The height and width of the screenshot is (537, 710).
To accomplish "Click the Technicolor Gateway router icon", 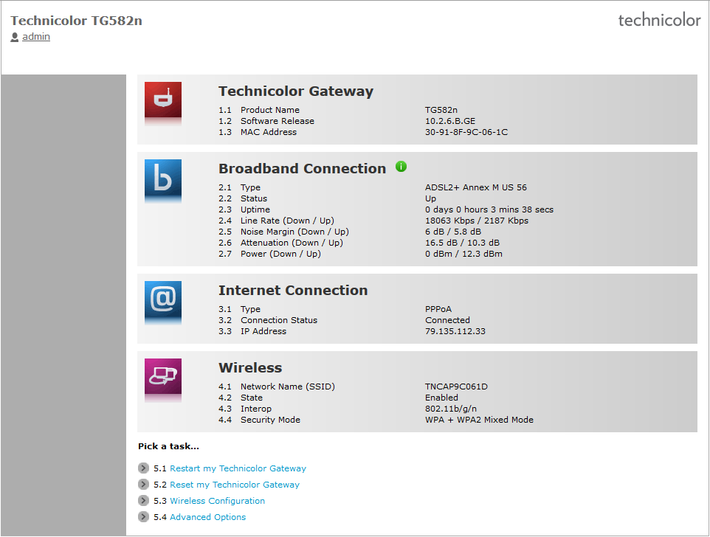I will click(164, 100).
